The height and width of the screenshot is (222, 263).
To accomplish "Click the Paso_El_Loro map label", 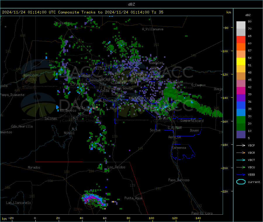I will tap(202, 213).
